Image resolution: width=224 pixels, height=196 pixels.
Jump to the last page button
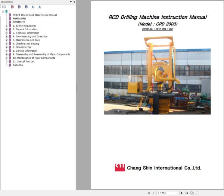[187, 193]
